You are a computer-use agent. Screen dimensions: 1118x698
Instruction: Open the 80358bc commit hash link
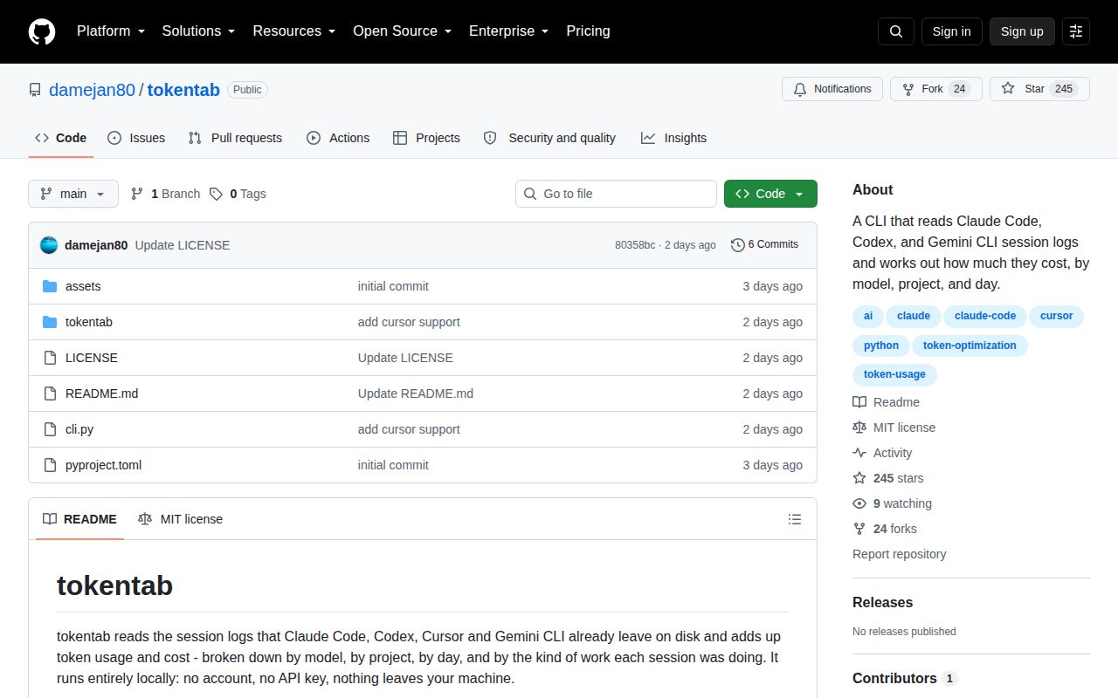point(635,245)
